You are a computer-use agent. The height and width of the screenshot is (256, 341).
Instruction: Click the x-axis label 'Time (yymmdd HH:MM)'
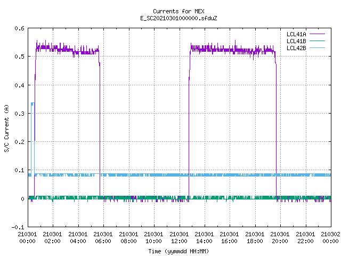coord(178,251)
